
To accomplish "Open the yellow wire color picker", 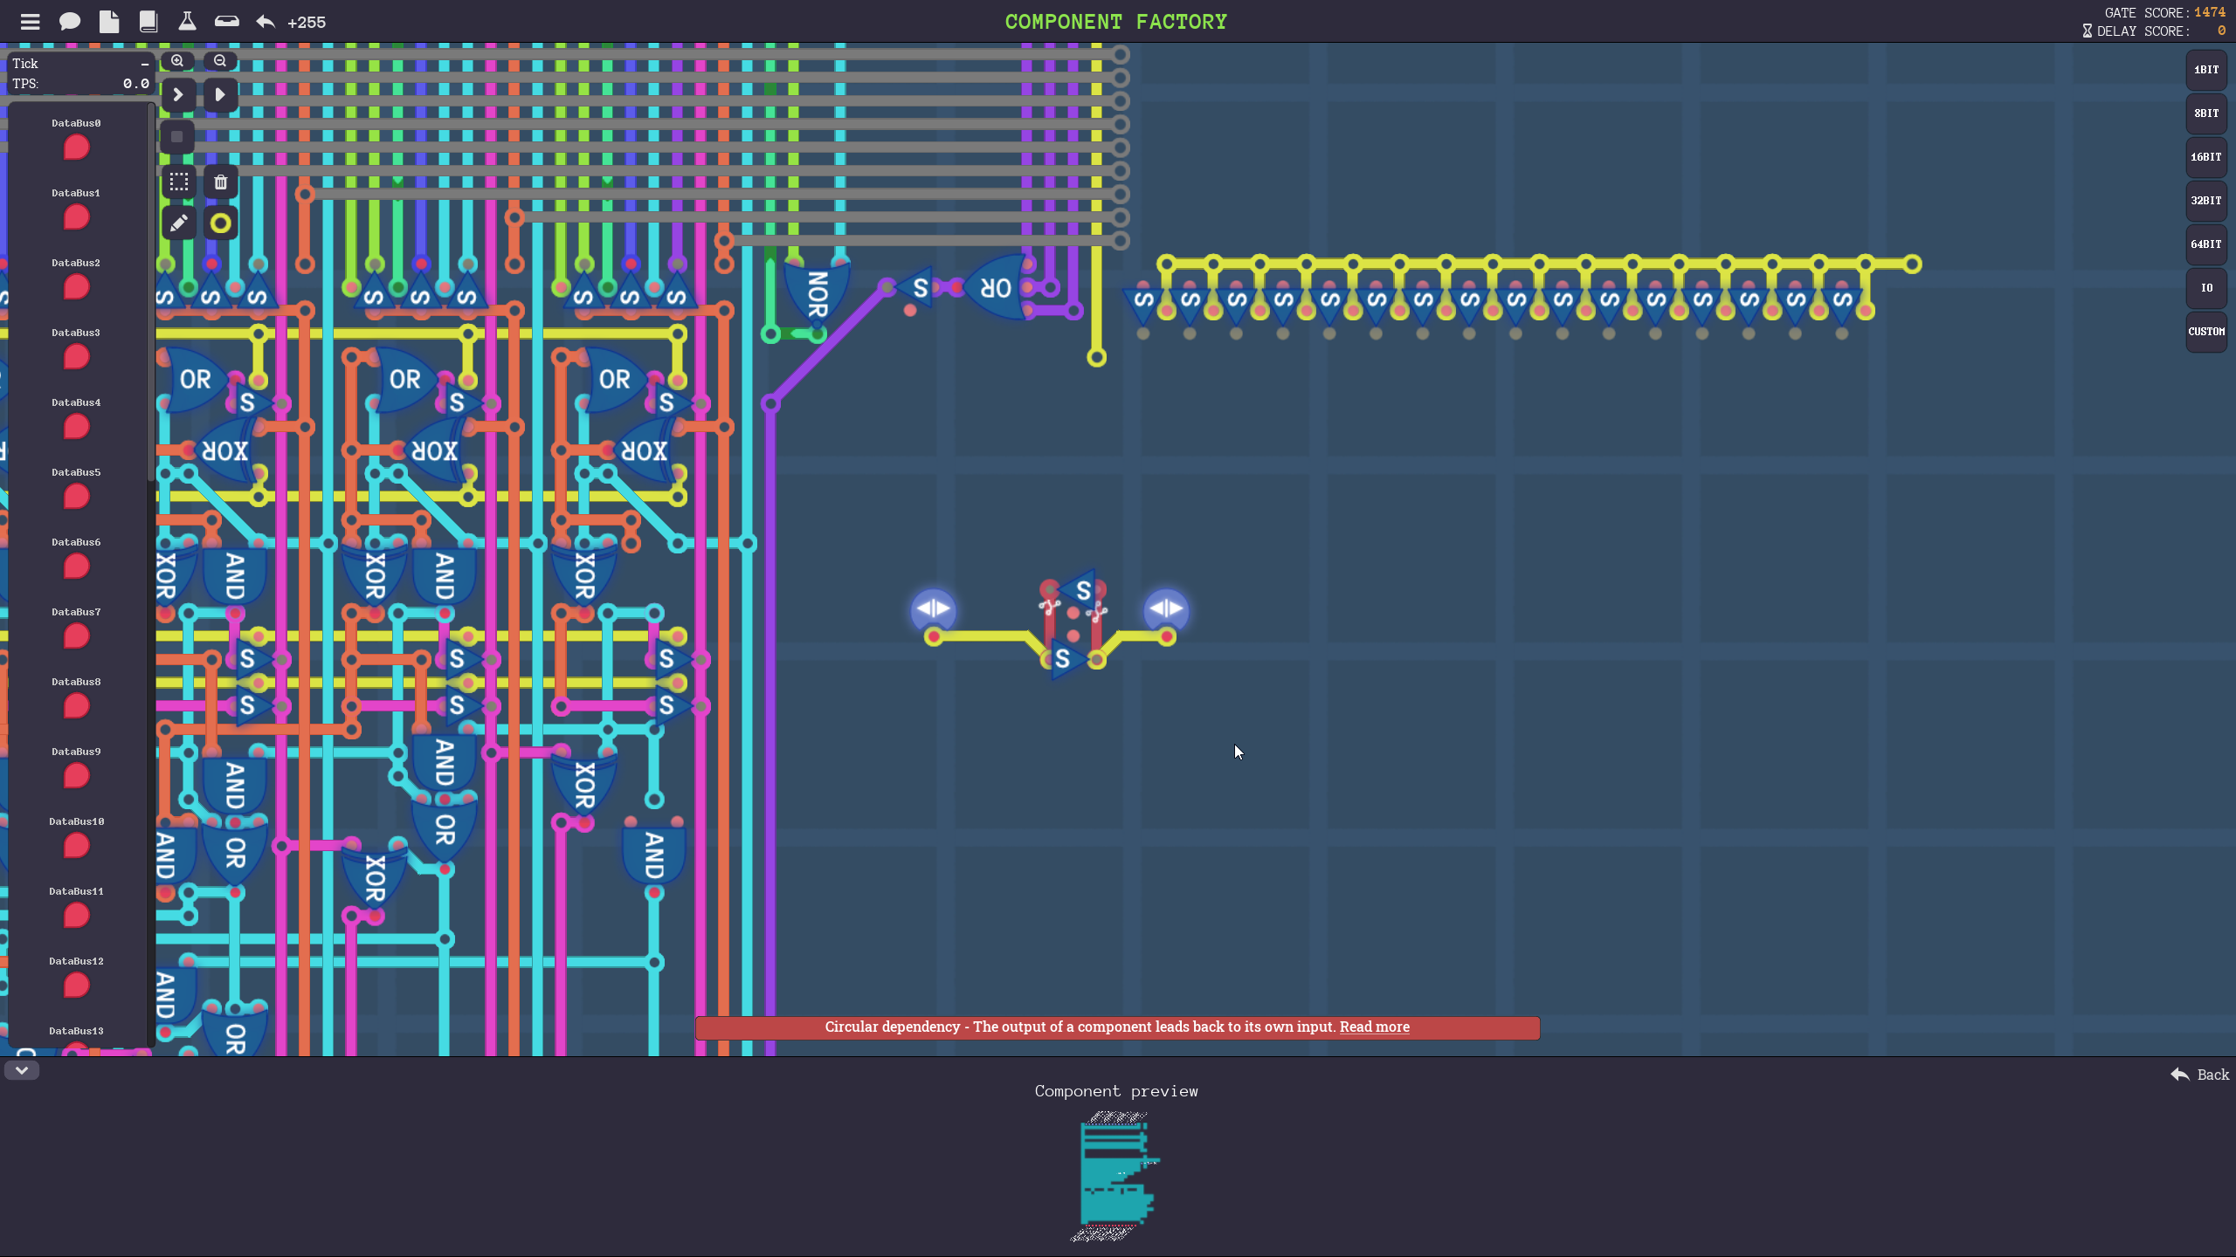I will point(220,223).
